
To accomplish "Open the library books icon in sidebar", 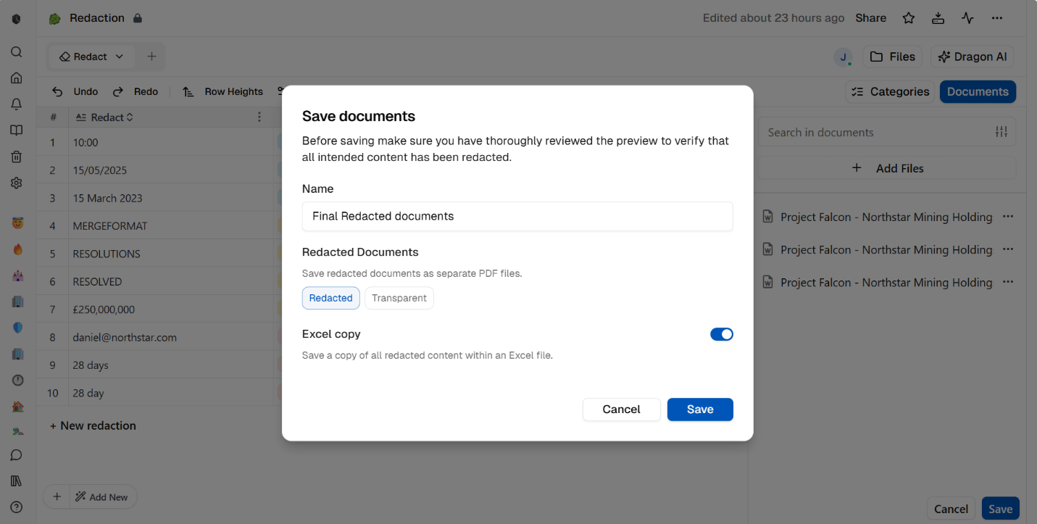I will (17, 481).
